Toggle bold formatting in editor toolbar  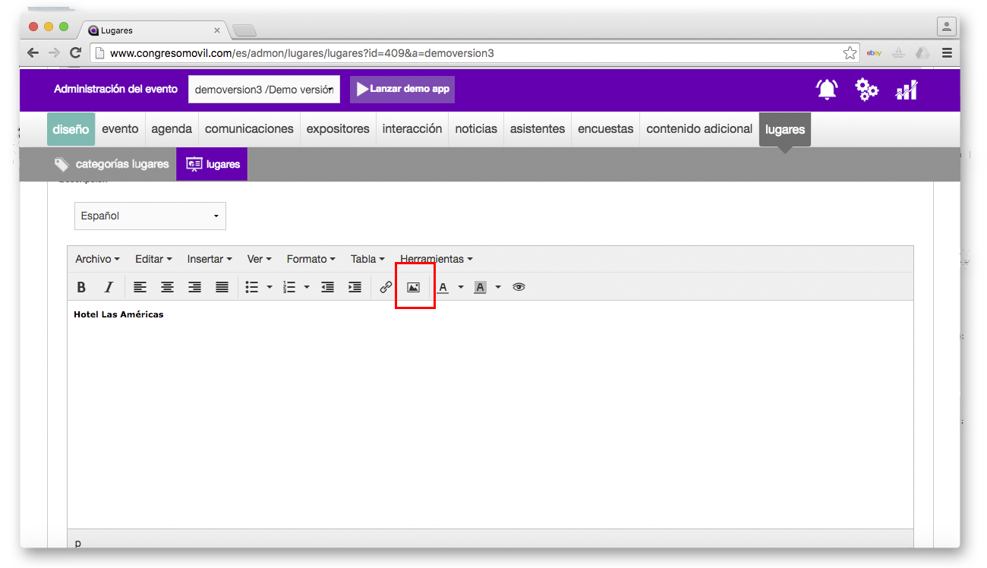[x=81, y=287]
